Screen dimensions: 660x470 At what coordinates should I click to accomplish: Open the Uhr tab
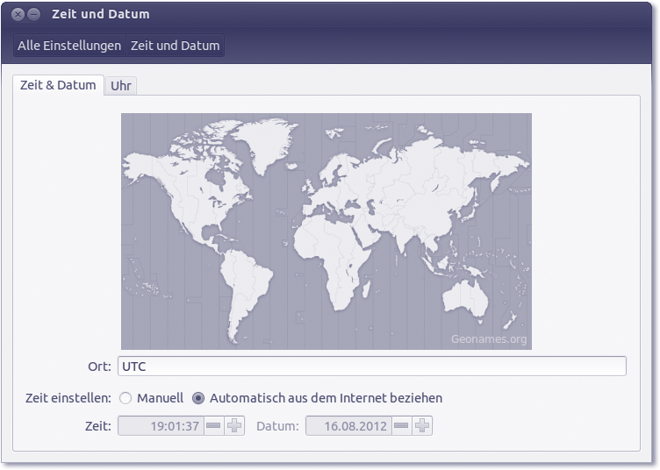[x=121, y=86]
